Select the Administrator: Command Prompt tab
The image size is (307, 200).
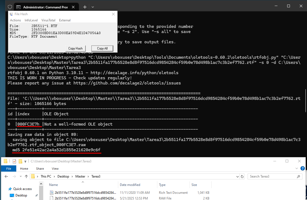coord(46,7)
